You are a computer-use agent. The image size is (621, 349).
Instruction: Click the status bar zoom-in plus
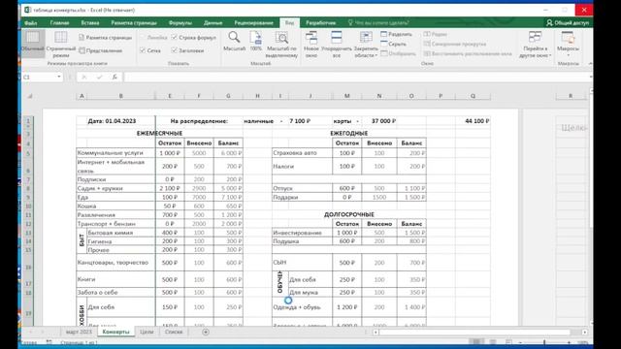coord(570,342)
